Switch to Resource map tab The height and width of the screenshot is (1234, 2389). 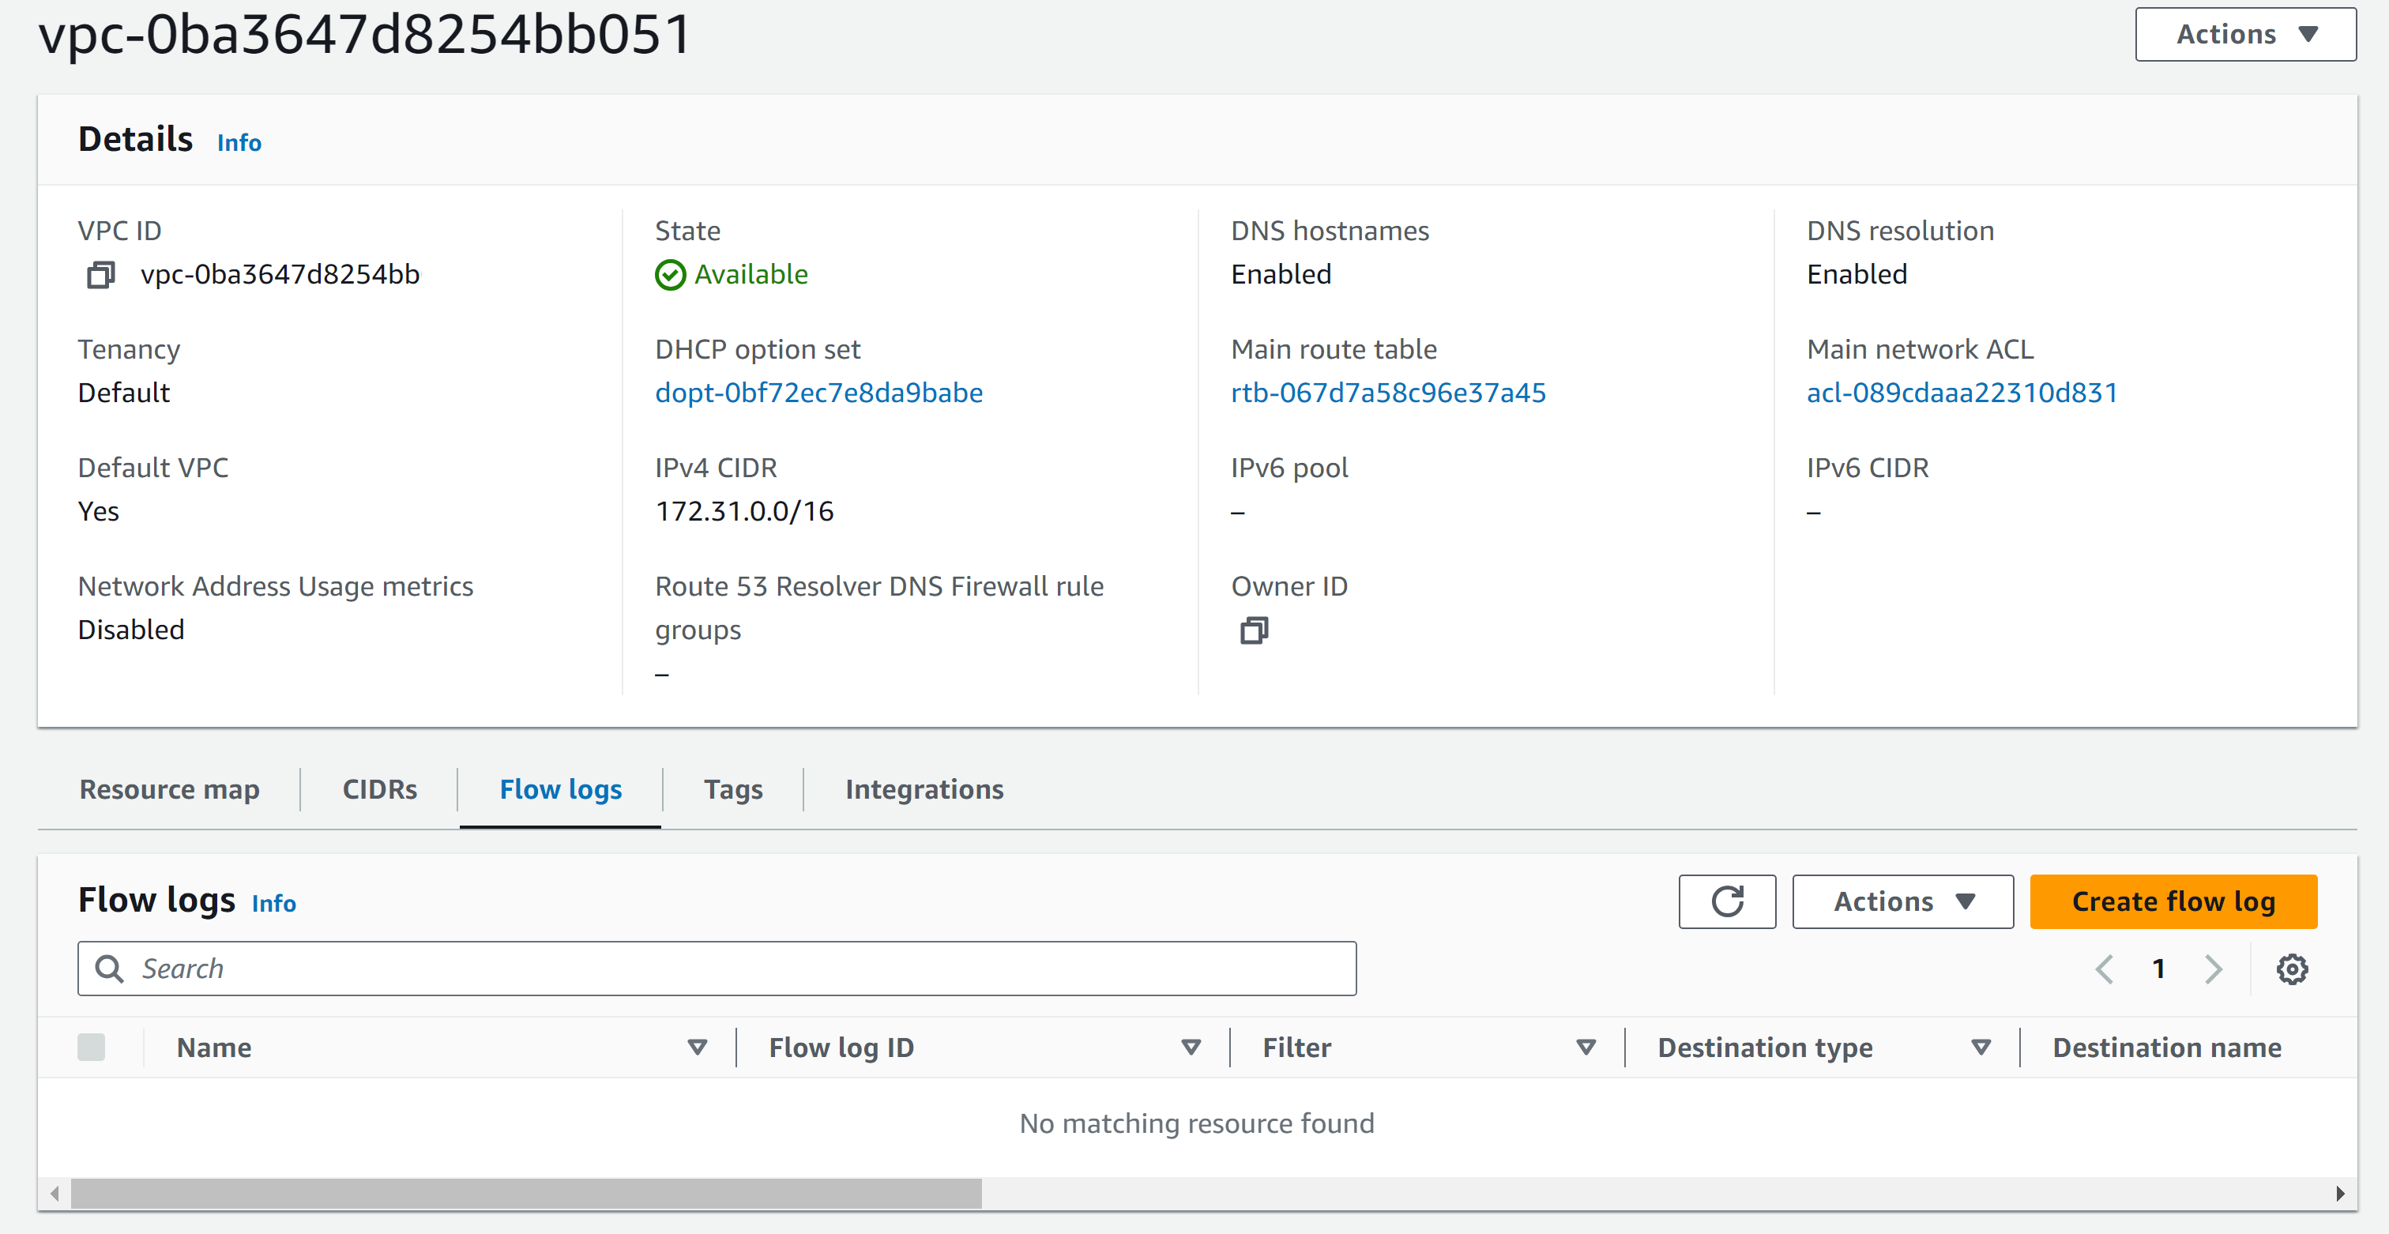[169, 789]
